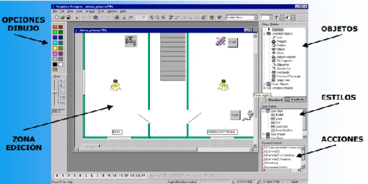Select the light bulb in Habitación Principal

click(x=223, y=85)
